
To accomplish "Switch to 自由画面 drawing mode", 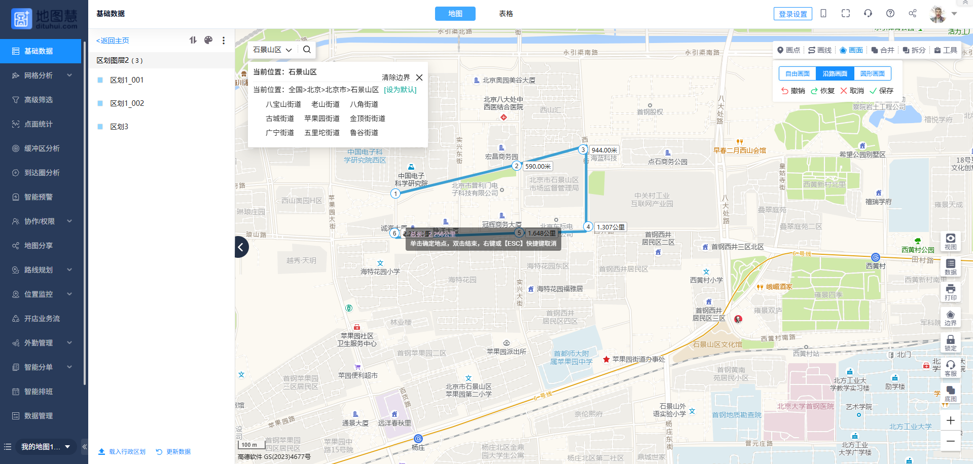I will tap(798, 73).
